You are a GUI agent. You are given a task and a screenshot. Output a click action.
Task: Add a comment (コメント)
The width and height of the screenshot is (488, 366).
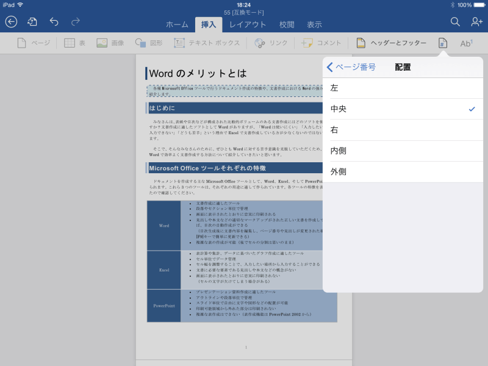coord(321,43)
